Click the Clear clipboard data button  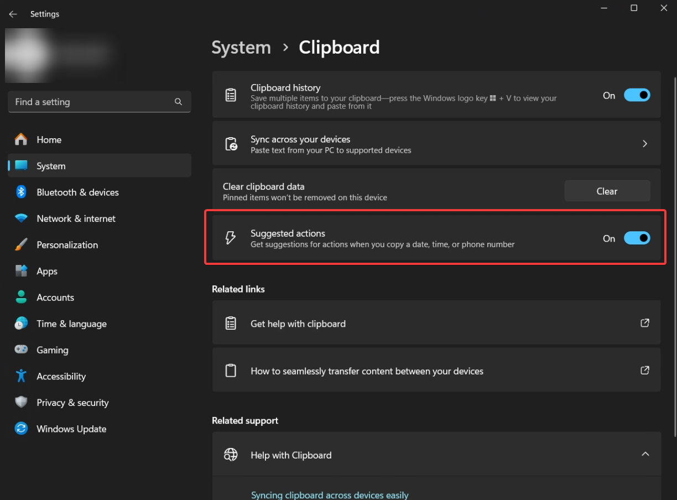click(x=607, y=191)
